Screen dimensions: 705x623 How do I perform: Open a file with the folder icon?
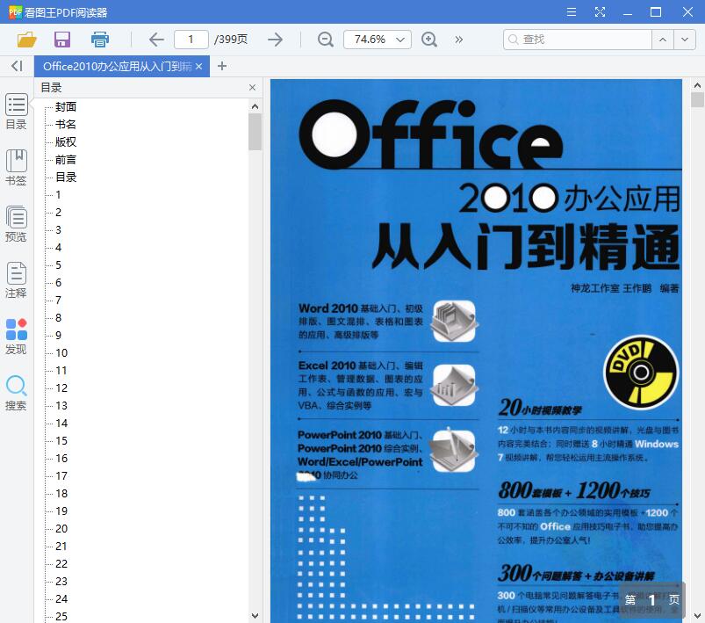coord(26,40)
